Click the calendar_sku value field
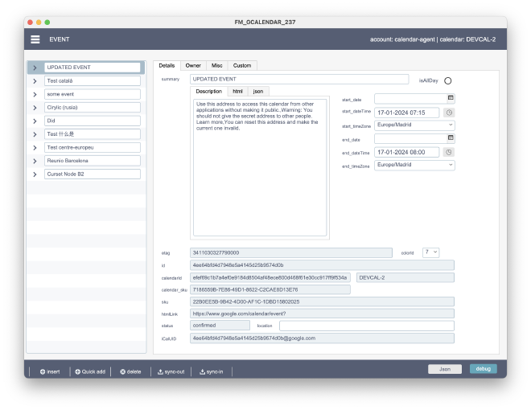 point(270,290)
